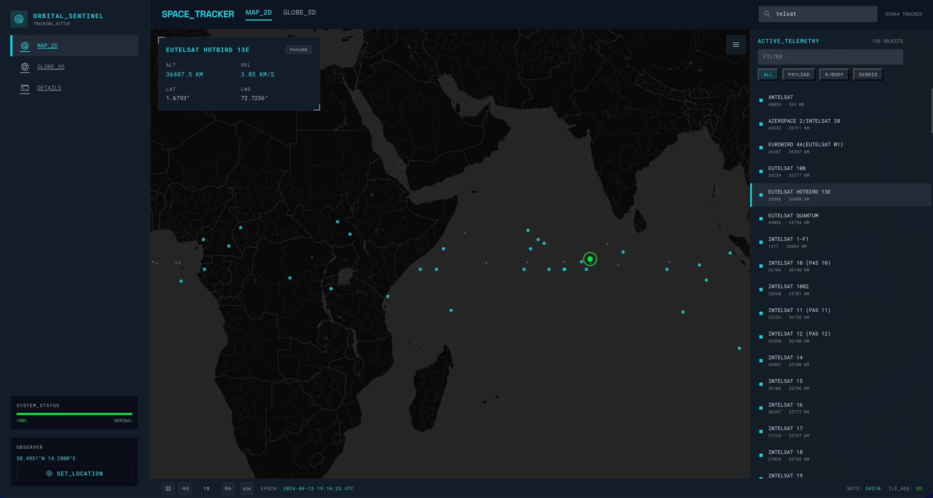Open MAP_2D in the left sidebar

(x=75, y=46)
